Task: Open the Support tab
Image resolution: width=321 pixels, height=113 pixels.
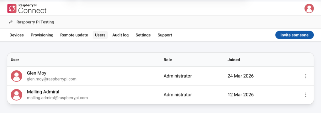Action: click(x=165, y=35)
